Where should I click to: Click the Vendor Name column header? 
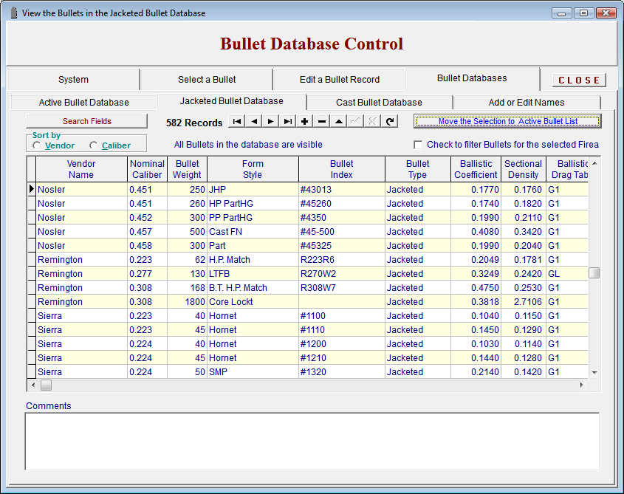(x=81, y=169)
